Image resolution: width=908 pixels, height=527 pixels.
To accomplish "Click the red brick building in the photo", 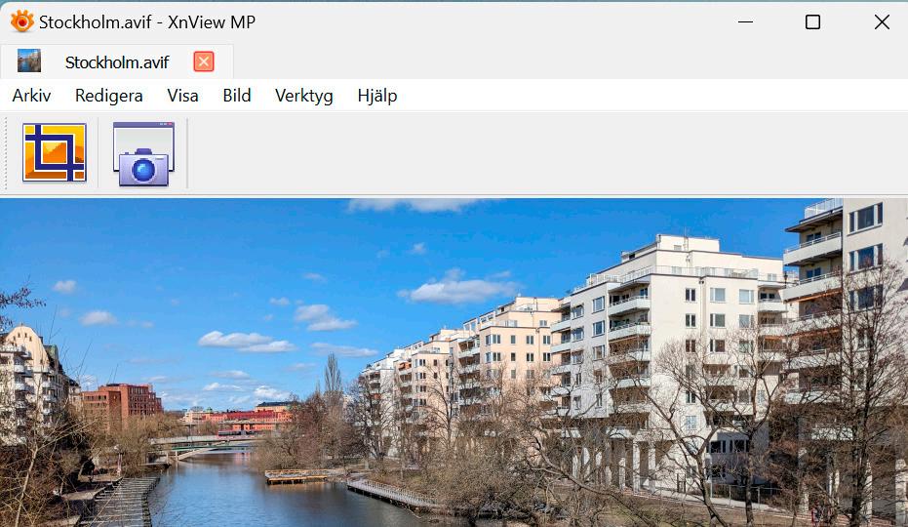I will point(122,400).
